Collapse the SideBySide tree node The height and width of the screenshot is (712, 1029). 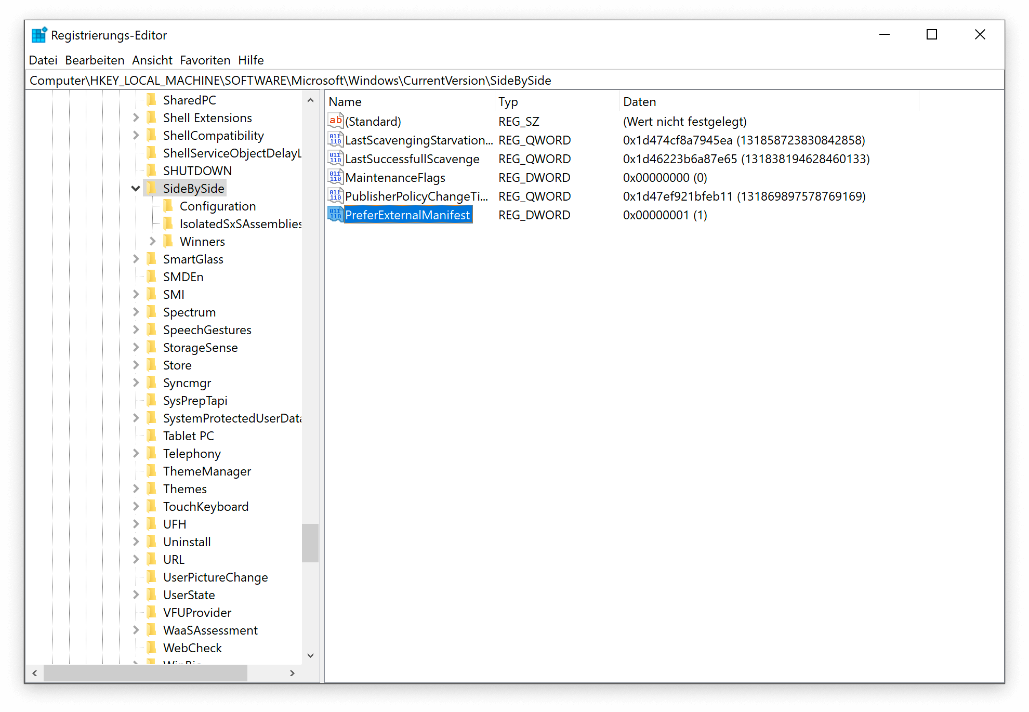tap(135, 188)
